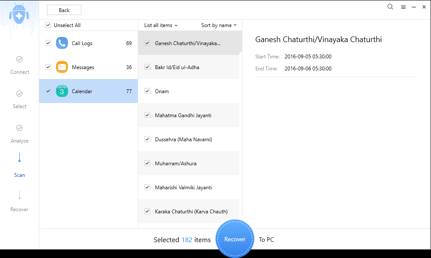431x258 pixels.
Task: Uncheck the Call Logs checkbox
Action: tap(48, 43)
